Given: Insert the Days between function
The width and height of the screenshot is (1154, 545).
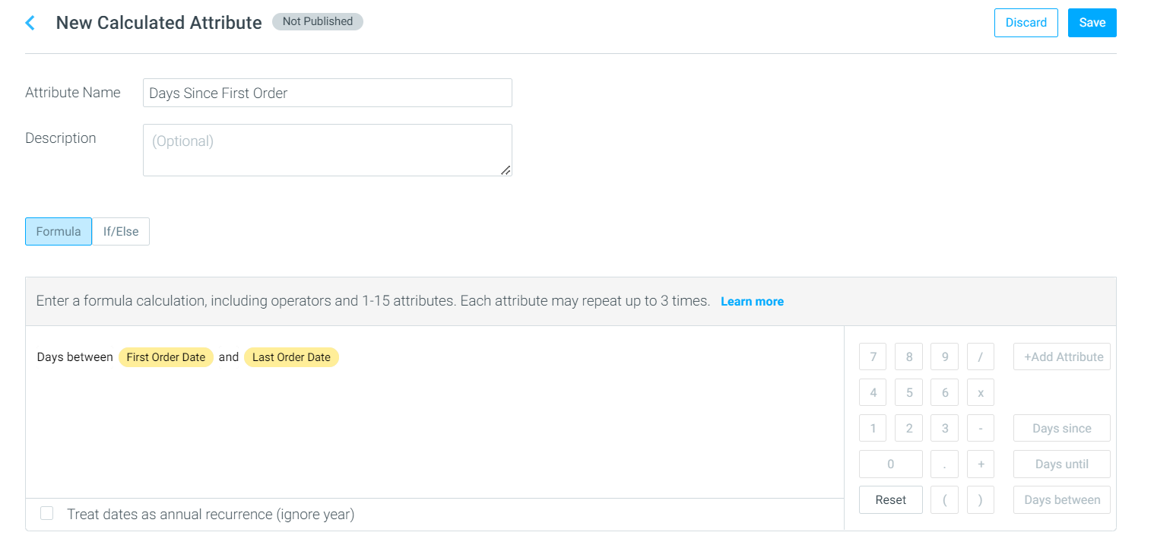Looking at the screenshot, I should (x=1062, y=499).
